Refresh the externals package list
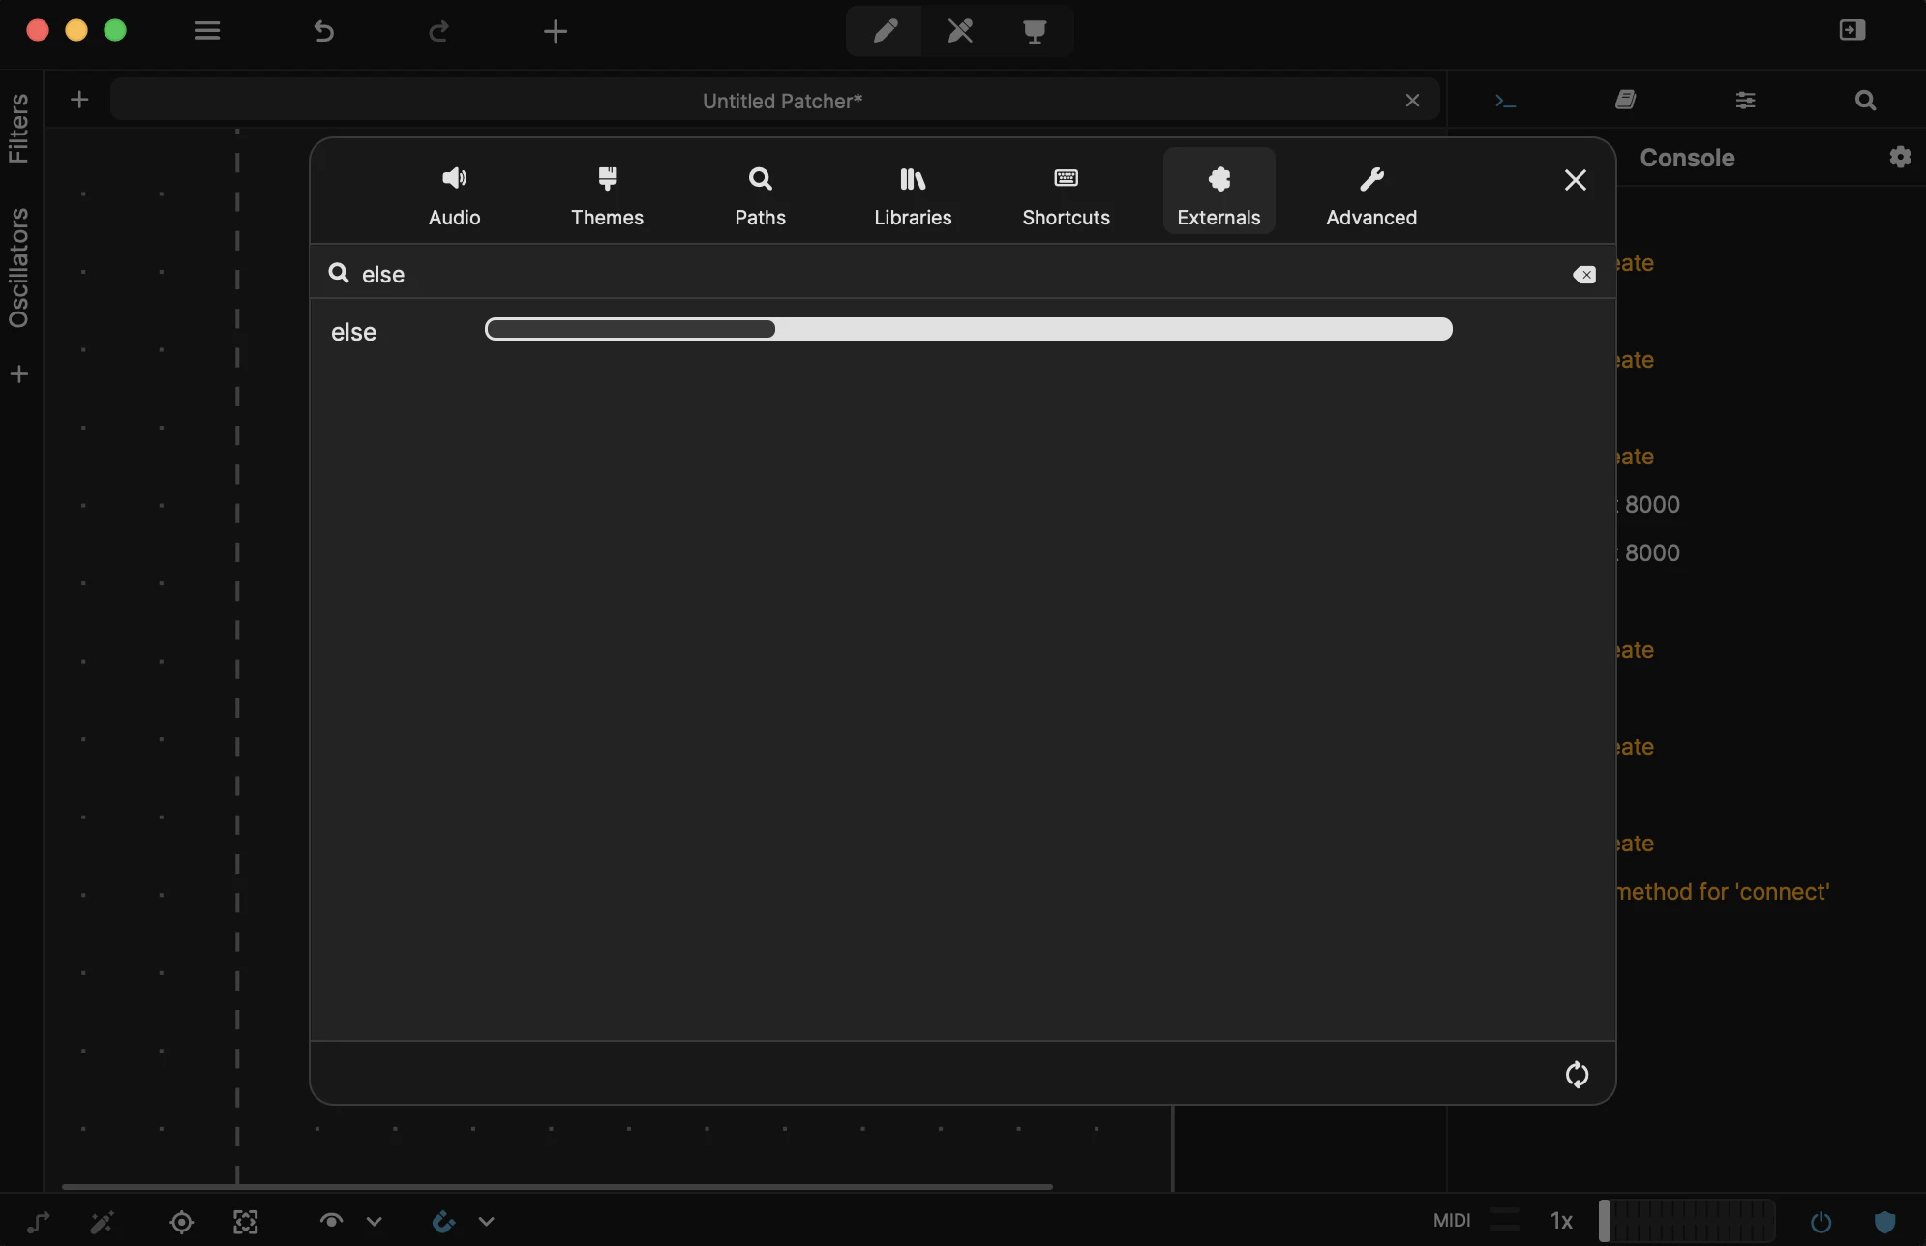Viewport: 1926px width, 1246px height. 1577,1074
